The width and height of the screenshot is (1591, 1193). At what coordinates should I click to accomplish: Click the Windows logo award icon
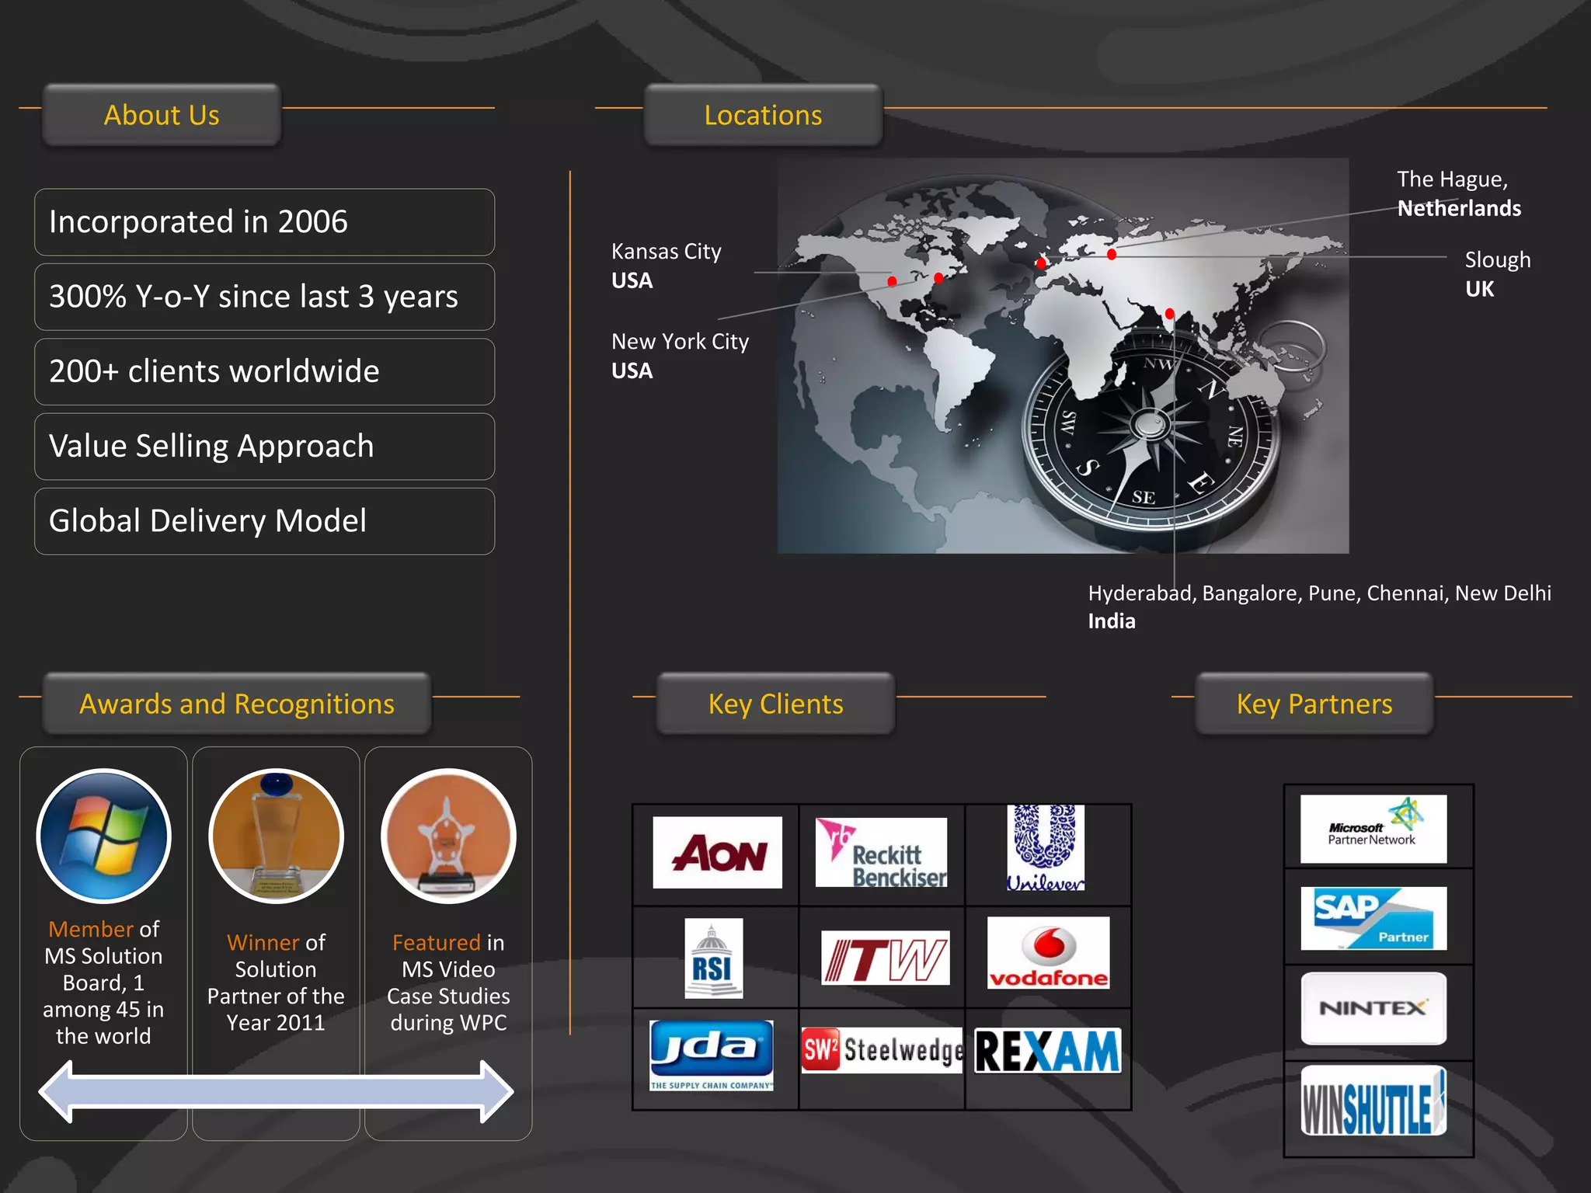(x=104, y=836)
